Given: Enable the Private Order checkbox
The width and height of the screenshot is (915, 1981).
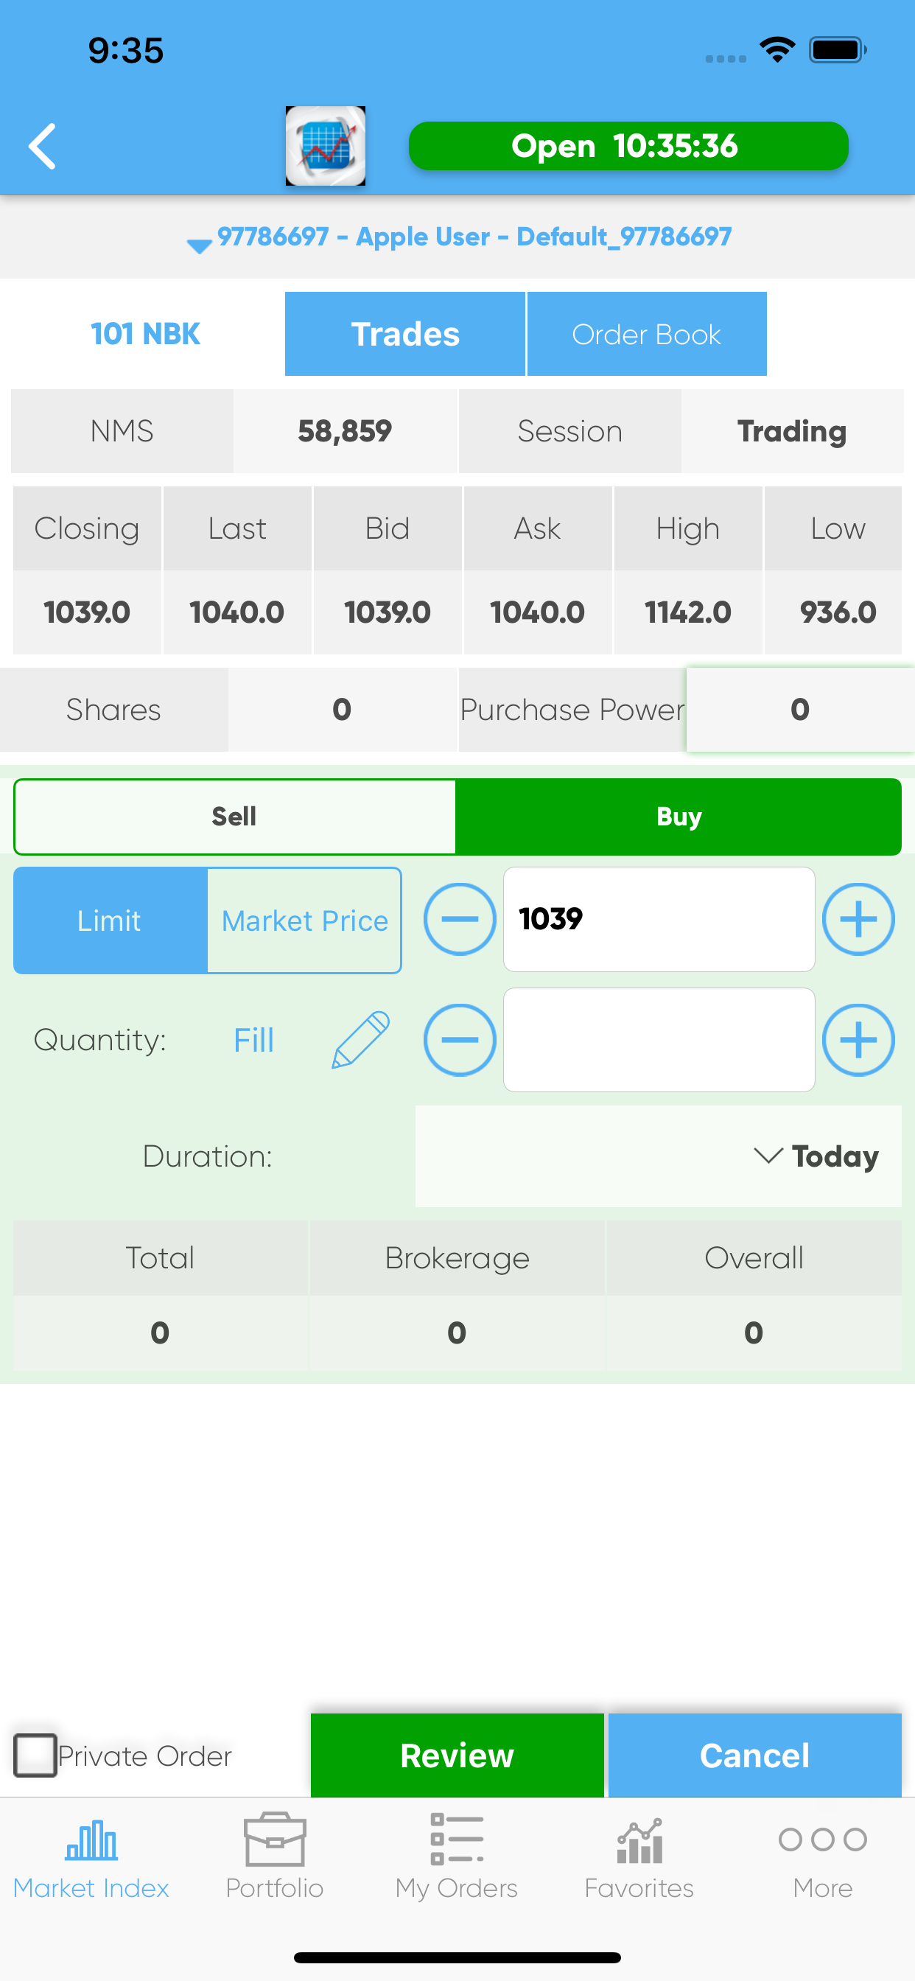Looking at the screenshot, I should (x=35, y=1755).
